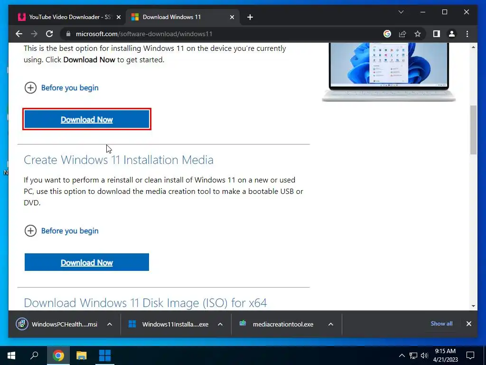Expand options for mediacreationtool.exe
The height and width of the screenshot is (365, 486).
tap(331, 324)
